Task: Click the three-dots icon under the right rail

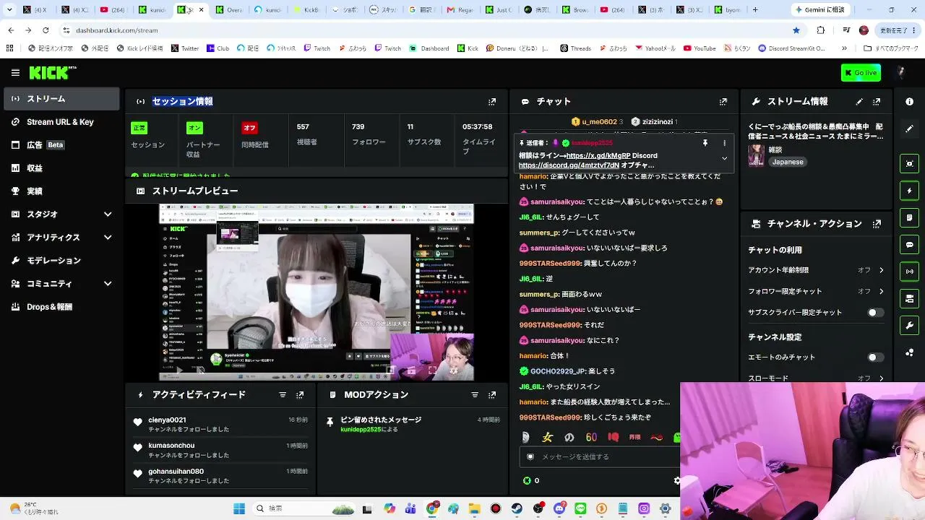Action: 910,352
